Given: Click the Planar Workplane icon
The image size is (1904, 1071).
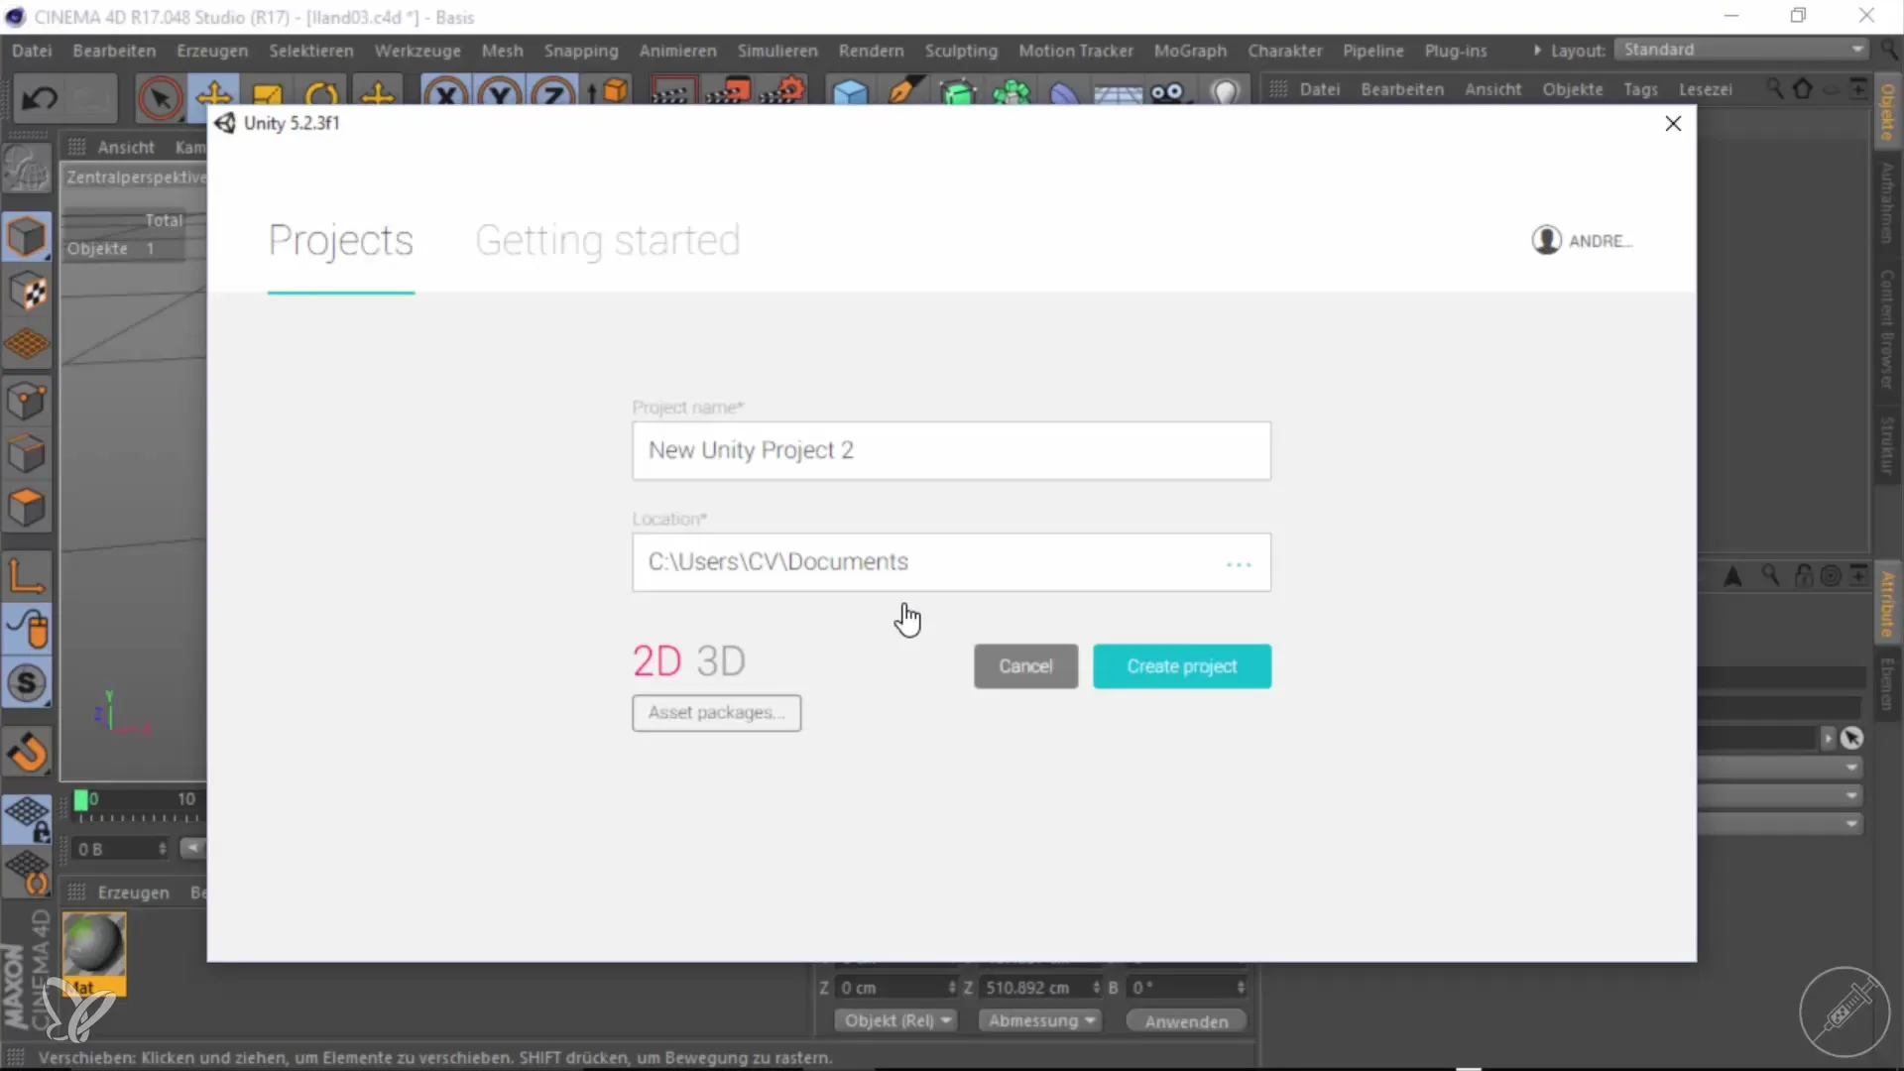Looking at the screenshot, I should coord(27,873).
